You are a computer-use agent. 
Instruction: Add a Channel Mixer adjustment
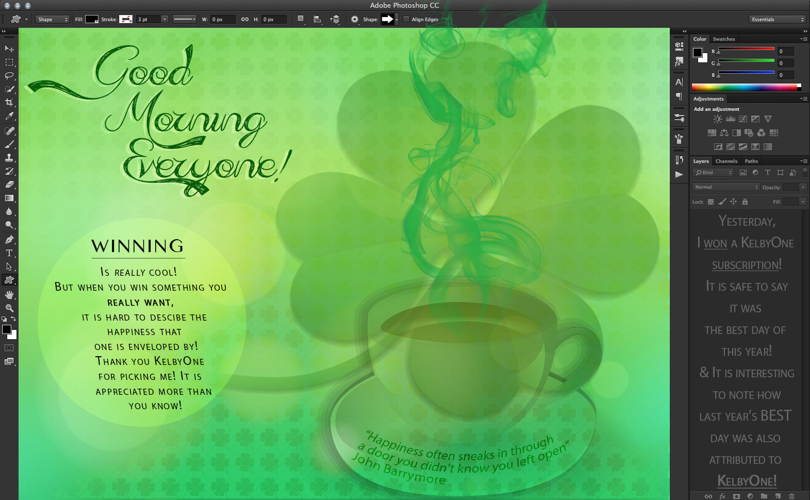[762, 133]
